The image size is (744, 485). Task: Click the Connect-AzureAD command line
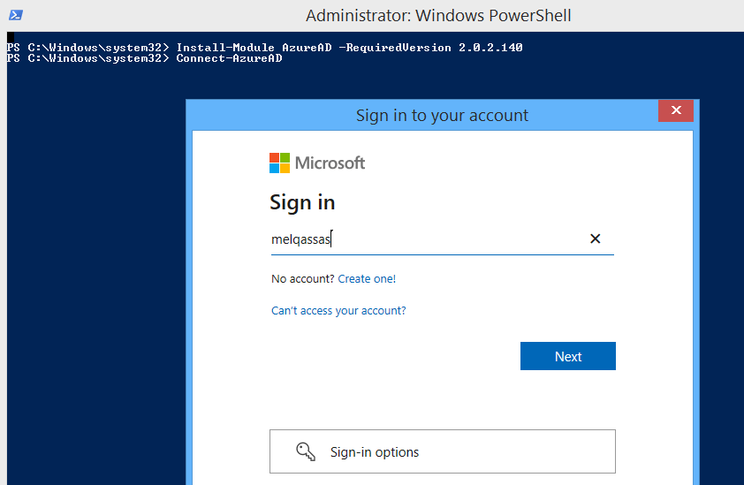tap(145, 58)
